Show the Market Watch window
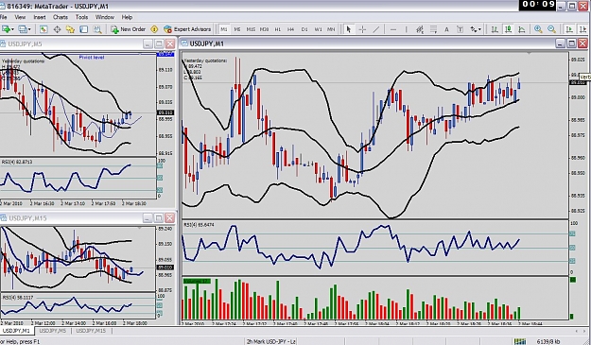 point(43,29)
